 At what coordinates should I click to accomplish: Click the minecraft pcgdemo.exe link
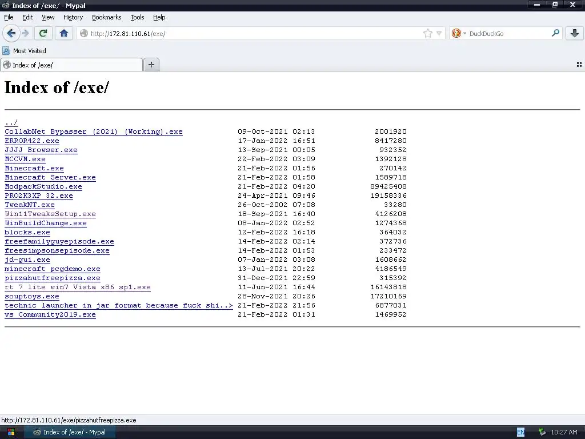click(52, 269)
